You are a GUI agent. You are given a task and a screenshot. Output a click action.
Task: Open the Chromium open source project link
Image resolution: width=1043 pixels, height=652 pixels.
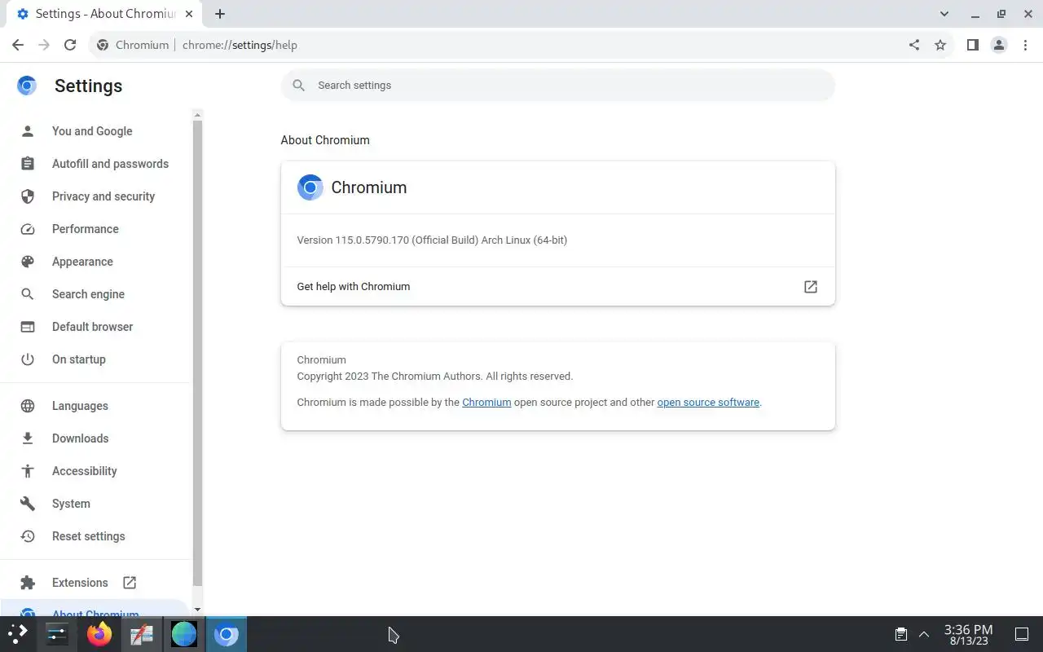[x=486, y=403]
